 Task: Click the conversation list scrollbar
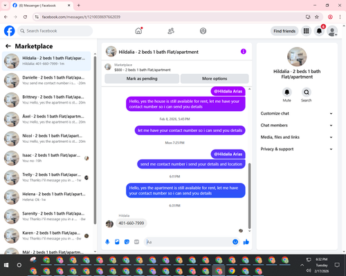(95, 140)
